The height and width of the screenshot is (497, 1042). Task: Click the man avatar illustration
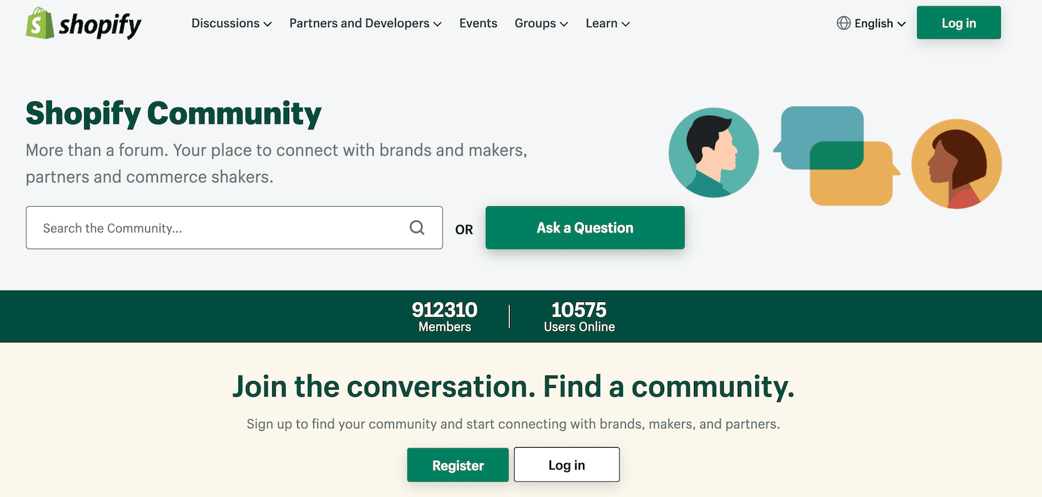click(713, 152)
